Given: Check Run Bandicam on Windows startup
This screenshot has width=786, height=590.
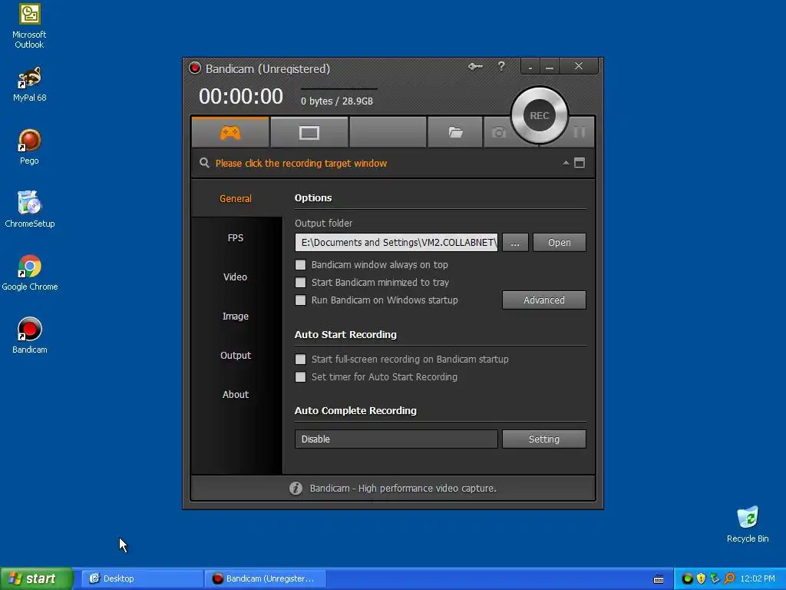Looking at the screenshot, I should coord(300,300).
